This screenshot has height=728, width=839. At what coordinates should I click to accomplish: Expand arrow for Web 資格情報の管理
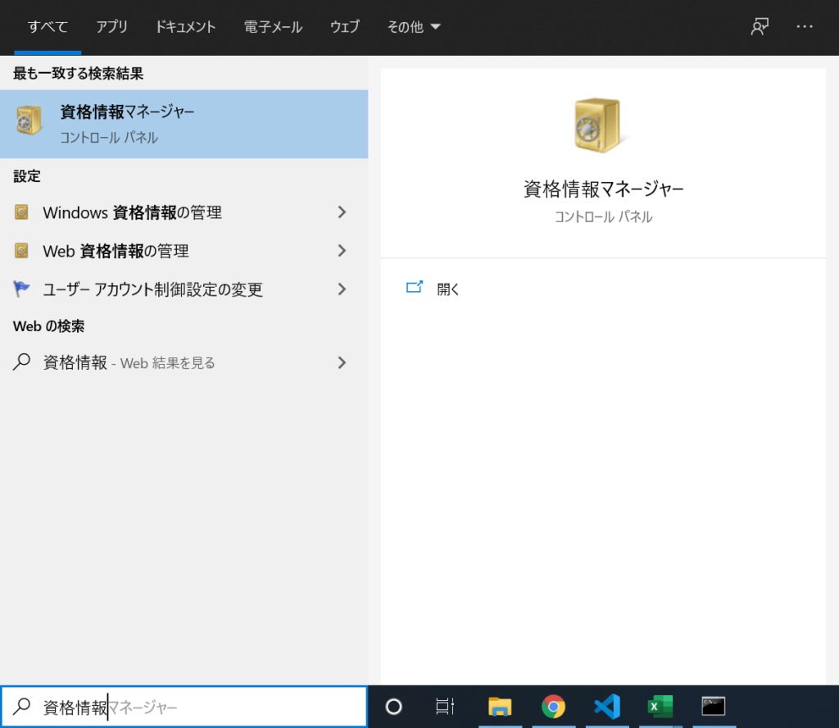pos(342,251)
